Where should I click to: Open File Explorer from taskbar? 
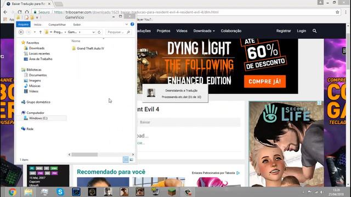coord(29,192)
